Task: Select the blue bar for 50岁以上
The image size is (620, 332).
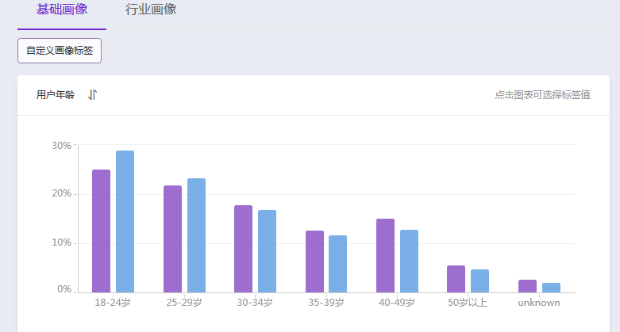Action: 480,281
